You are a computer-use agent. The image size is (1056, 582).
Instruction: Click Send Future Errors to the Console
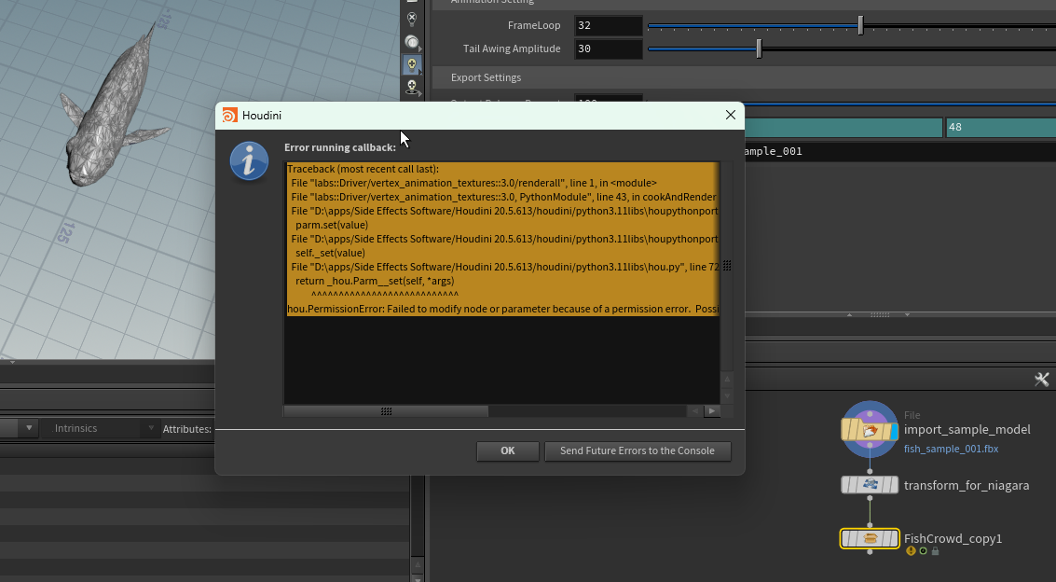coord(638,450)
